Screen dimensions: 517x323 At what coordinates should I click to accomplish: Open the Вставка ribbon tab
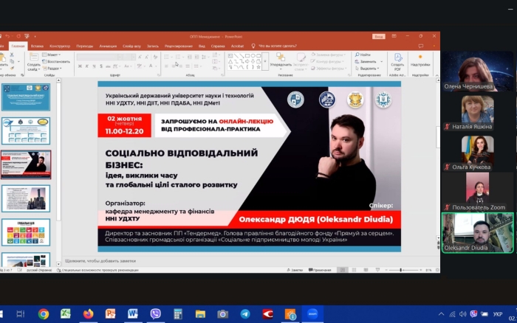click(x=37, y=46)
